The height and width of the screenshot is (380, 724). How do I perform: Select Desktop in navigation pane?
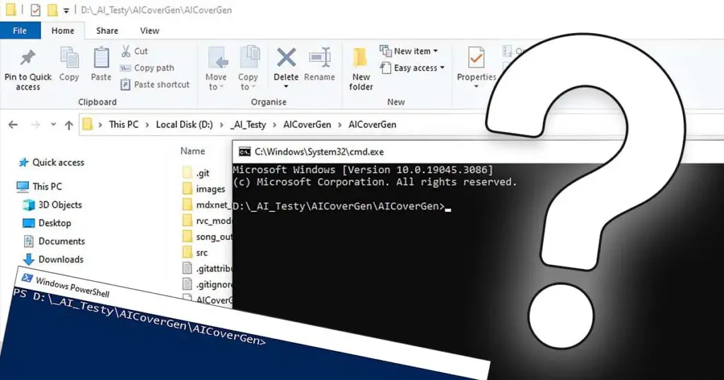click(47, 223)
